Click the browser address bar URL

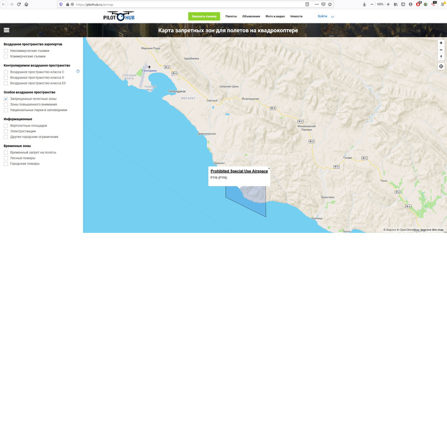(x=94, y=4)
